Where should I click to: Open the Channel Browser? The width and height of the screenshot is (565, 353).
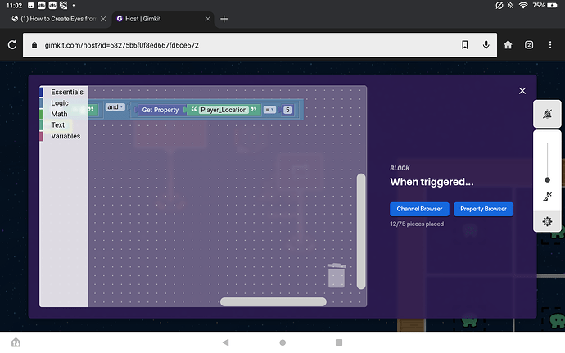[418, 209]
